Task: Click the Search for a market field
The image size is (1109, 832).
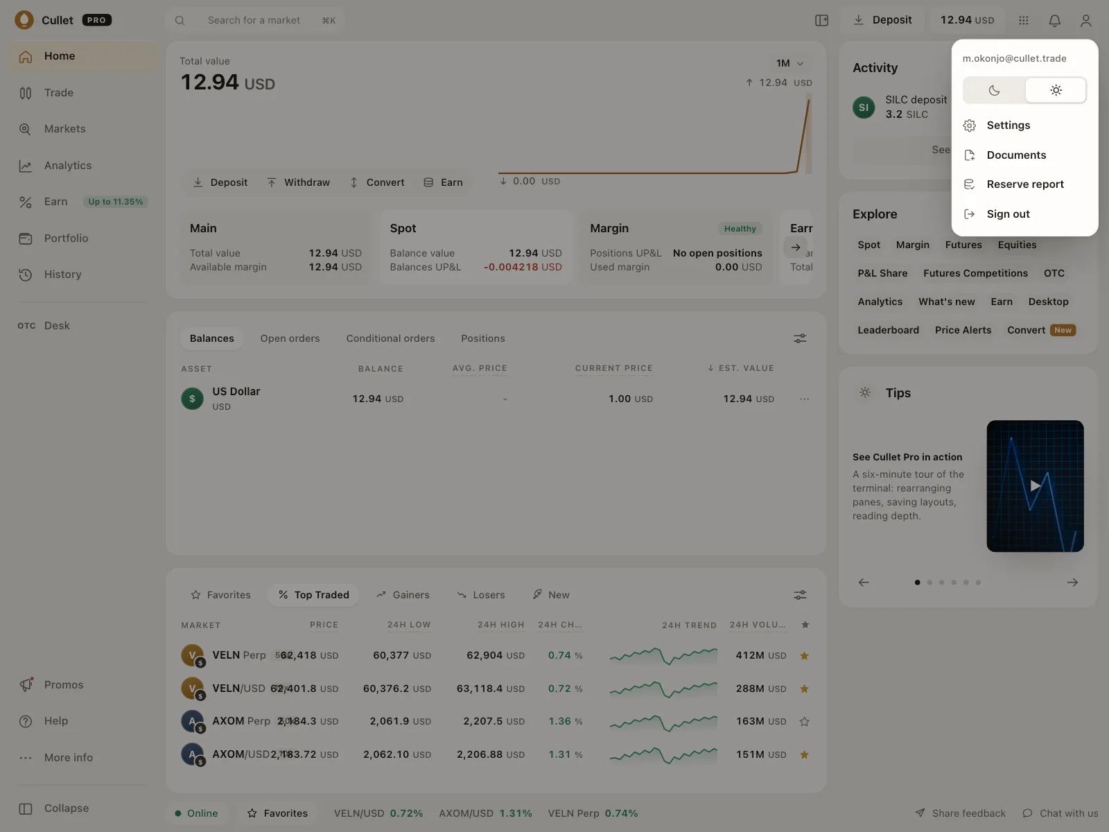Action: pos(255,20)
